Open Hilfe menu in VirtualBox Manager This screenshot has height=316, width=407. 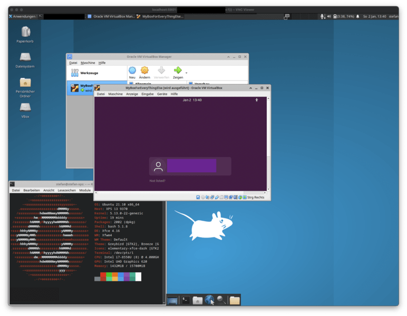tap(102, 63)
